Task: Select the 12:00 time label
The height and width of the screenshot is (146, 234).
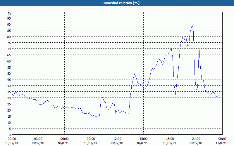Action: (x=117, y=139)
